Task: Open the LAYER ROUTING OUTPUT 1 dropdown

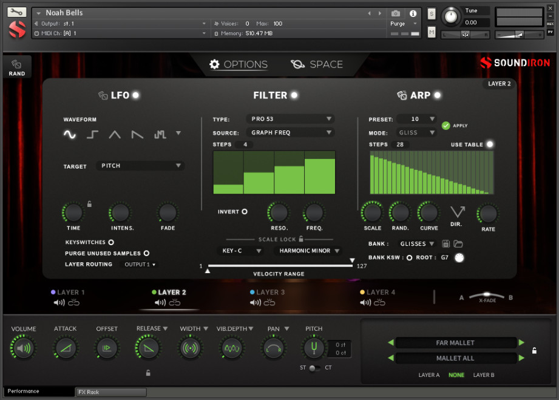Action: click(140, 265)
